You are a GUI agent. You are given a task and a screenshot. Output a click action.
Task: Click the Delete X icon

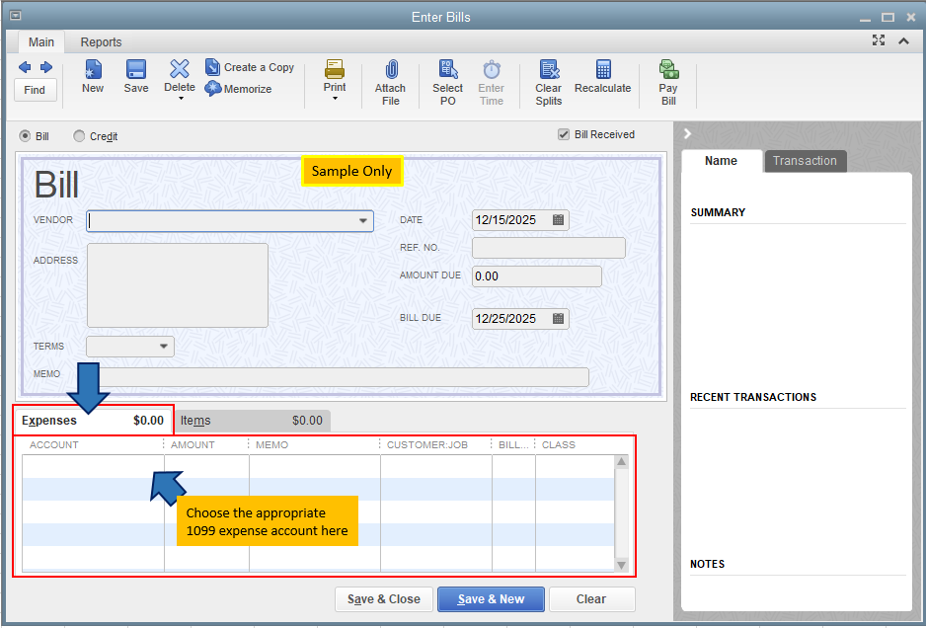click(x=180, y=68)
